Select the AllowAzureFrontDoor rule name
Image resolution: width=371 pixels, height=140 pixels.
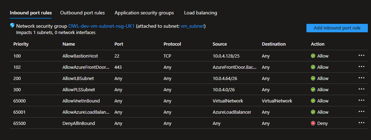[86, 67]
